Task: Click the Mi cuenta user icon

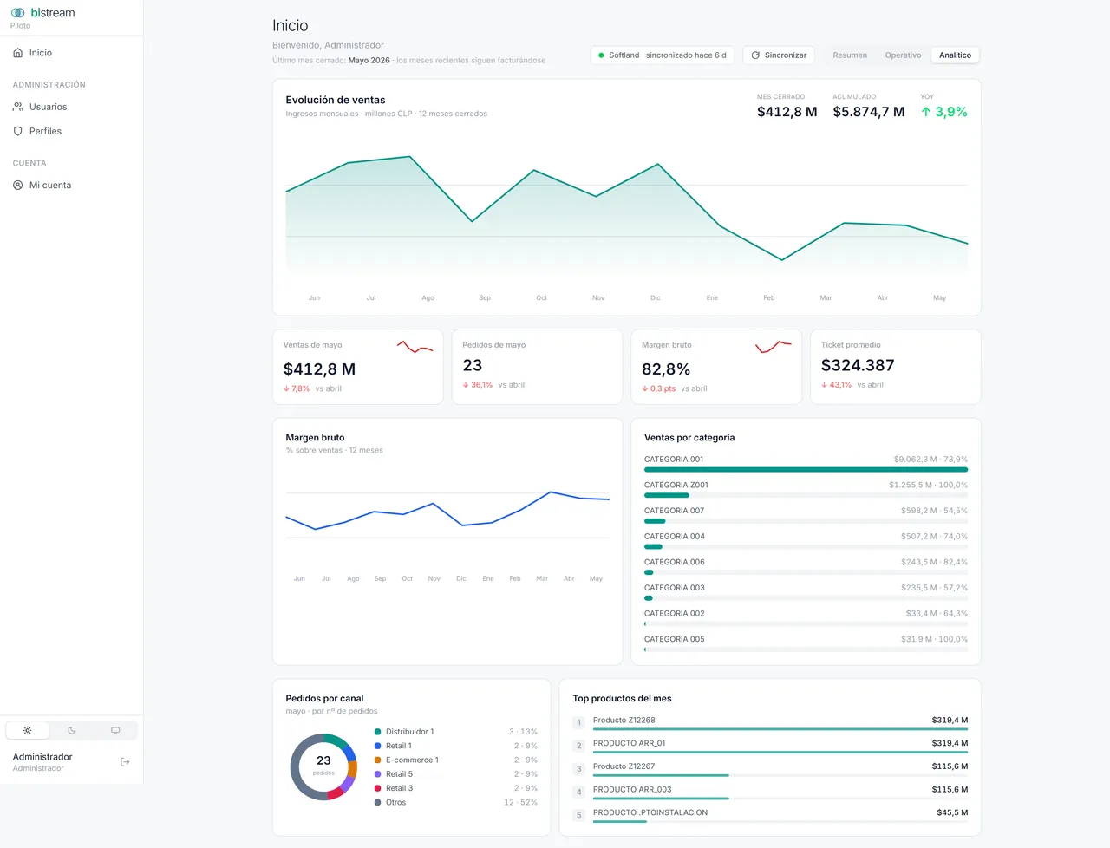Action: 18,185
